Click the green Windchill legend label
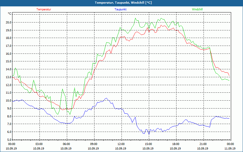This screenshot has width=243, height=152. coord(197,9)
